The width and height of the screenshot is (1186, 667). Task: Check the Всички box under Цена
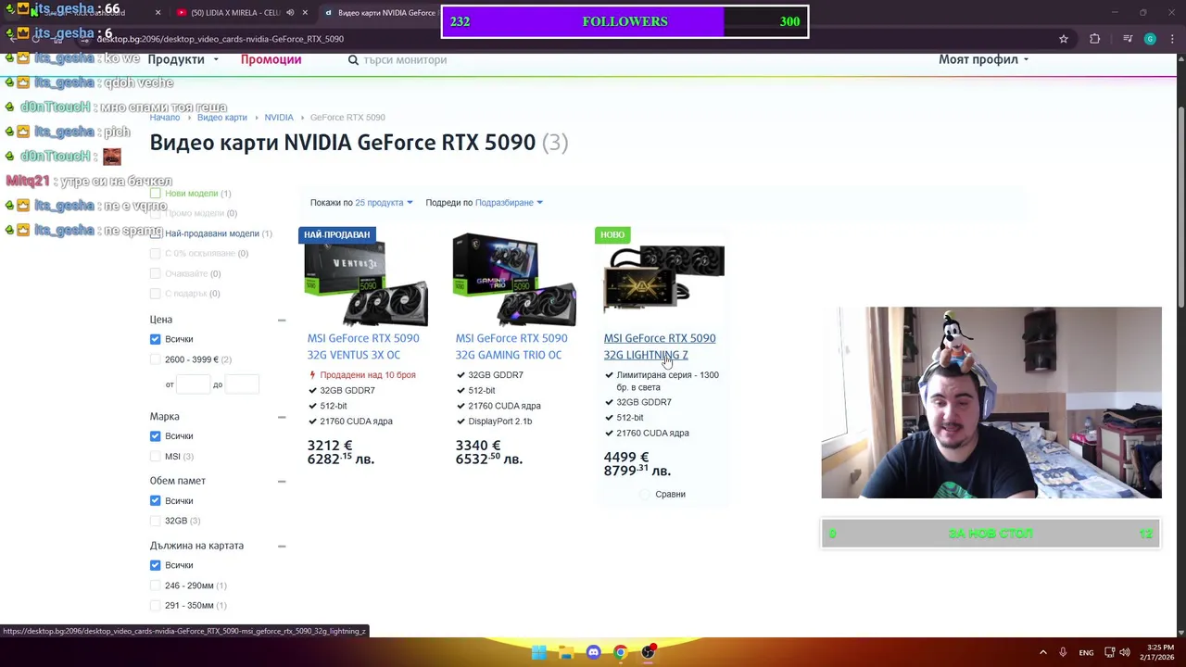pyautogui.click(x=155, y=339)
